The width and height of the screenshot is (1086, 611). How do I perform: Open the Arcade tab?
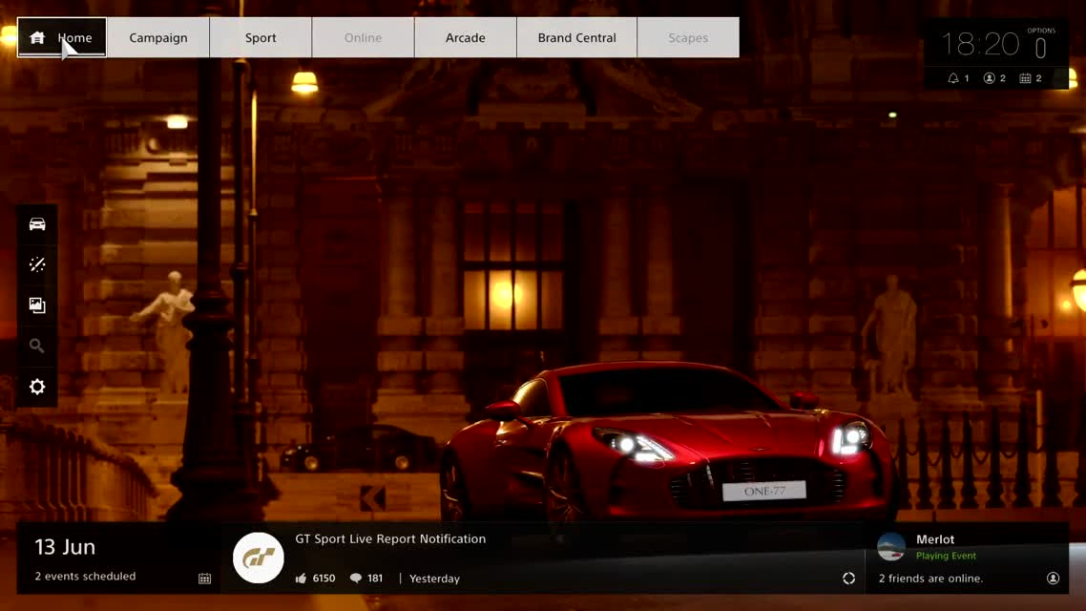click(x=466, y=37)
